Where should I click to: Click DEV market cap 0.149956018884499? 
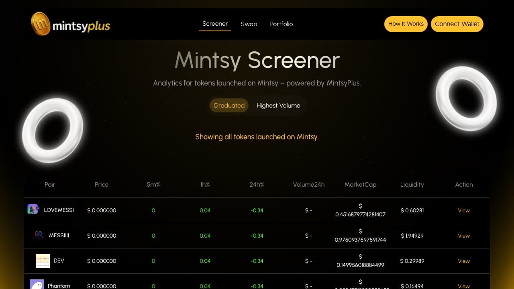click(361, 261)
